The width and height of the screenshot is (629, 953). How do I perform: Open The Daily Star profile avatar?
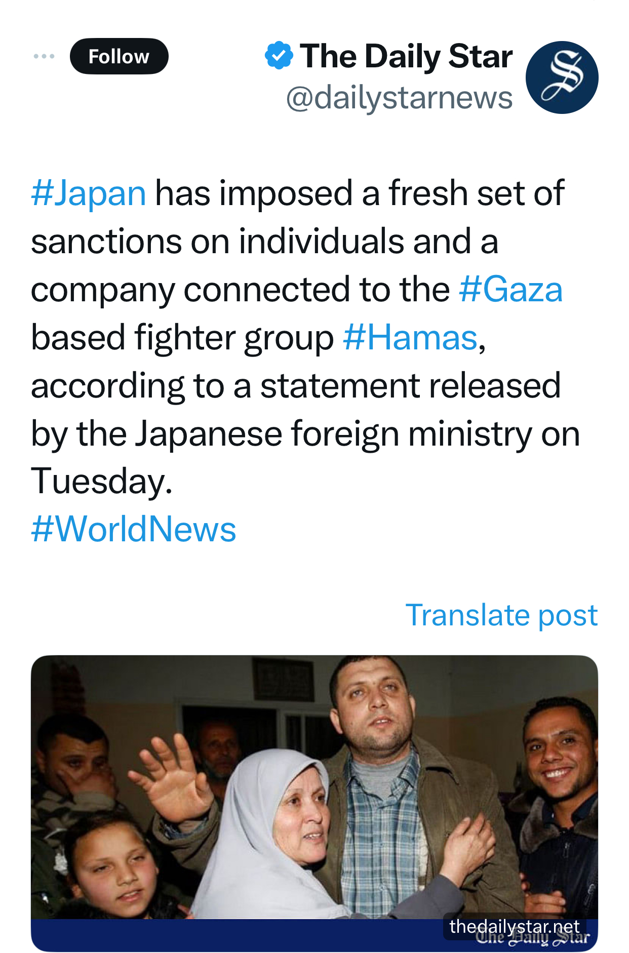(x=562, y=77)
